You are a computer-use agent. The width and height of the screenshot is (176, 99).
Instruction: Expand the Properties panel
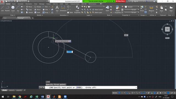(x=126, y=15)
